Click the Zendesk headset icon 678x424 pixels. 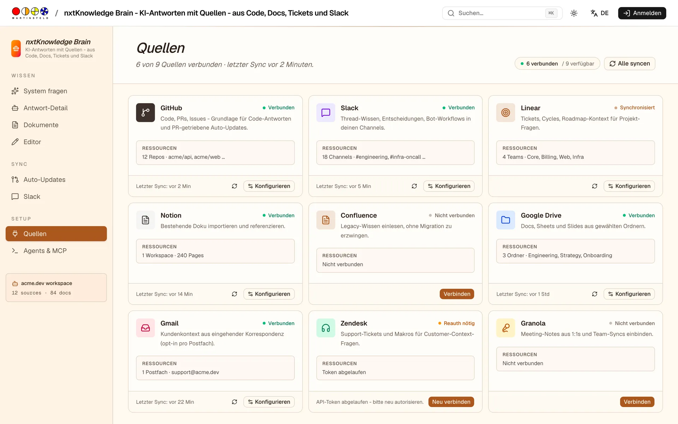click(326, 328)
